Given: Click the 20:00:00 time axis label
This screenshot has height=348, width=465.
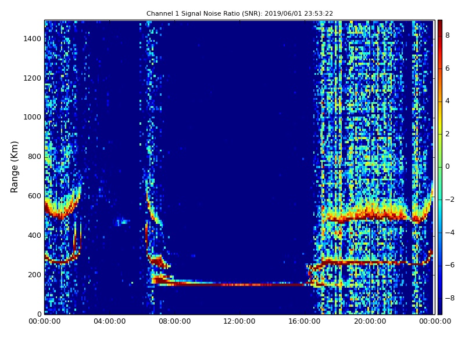Looking at the screenshot, I should (370, 321).
